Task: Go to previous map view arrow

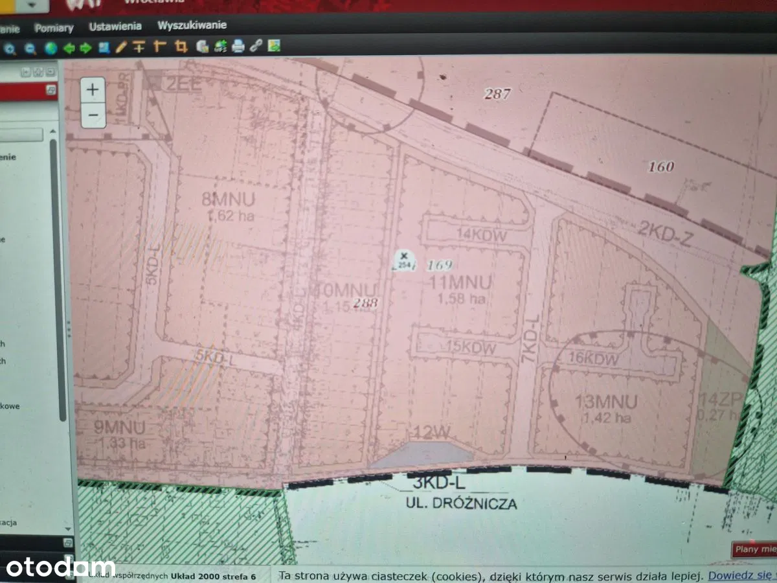Action: (x=68, y=48)
